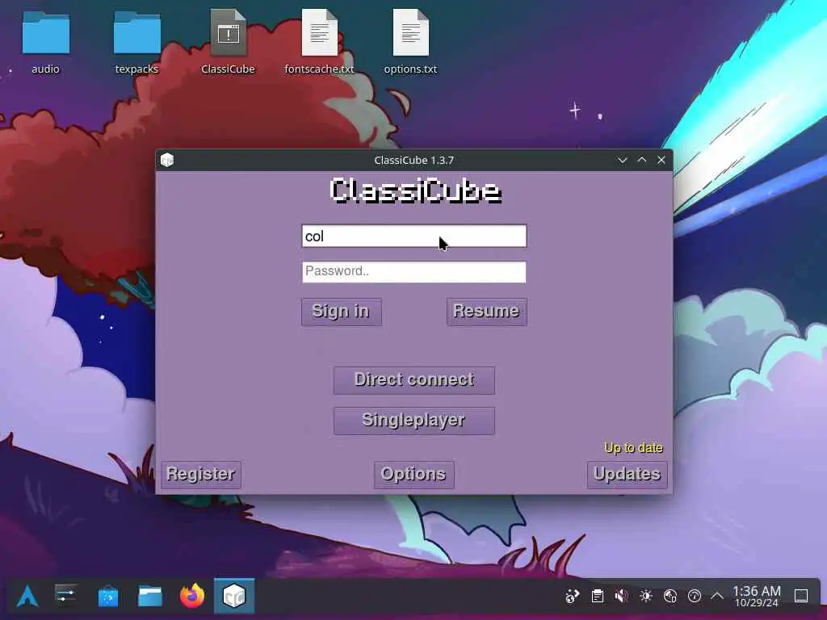
Task: Open the Dolphin file manager
Action: click(x=150, y=597)
